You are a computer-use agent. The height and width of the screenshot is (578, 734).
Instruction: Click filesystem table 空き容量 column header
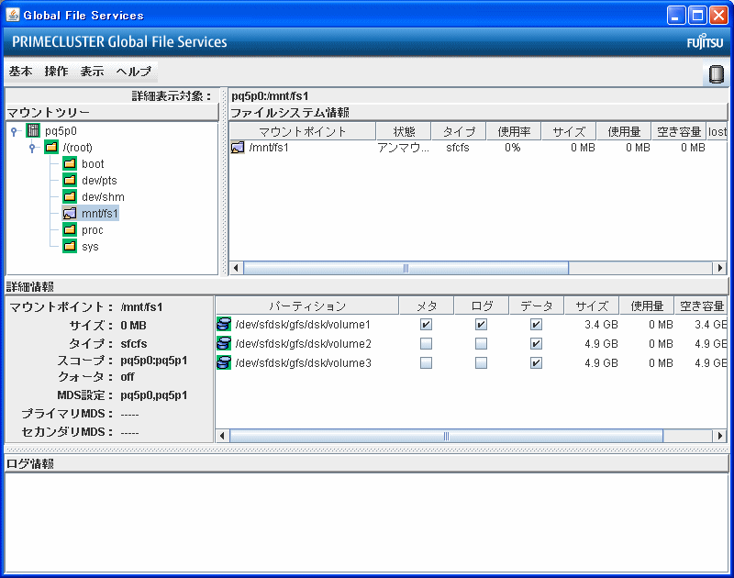pos(679,131)
